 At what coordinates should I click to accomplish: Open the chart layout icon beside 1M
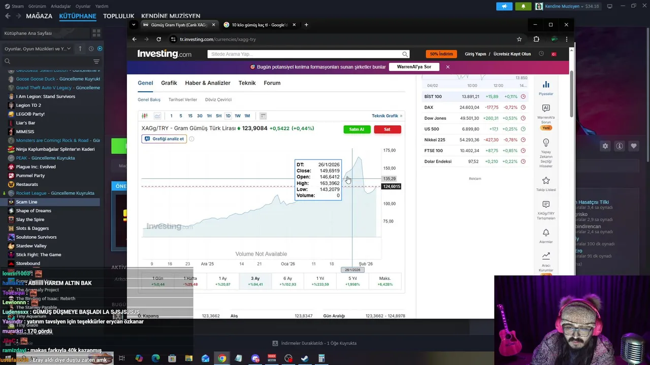tap(263, 116)
